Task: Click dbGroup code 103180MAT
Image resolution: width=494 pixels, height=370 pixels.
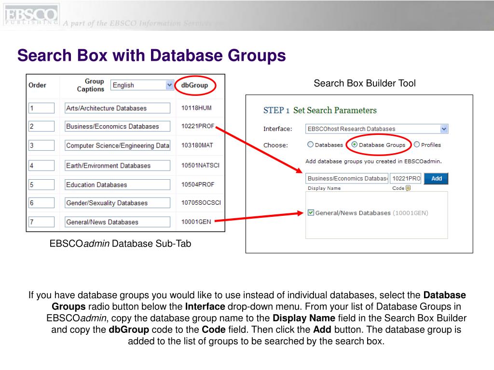Action: point(197,145)
